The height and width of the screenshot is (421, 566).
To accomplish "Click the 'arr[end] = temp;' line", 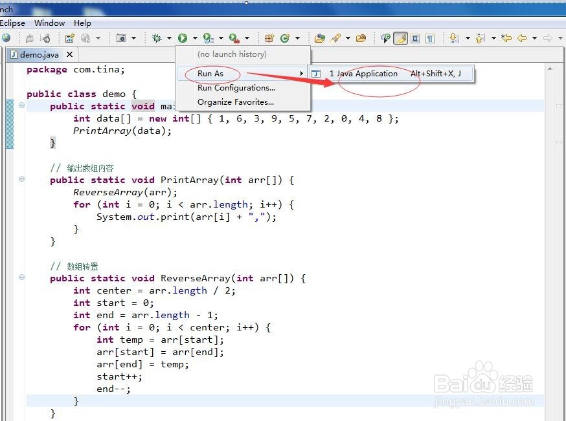I will [143, 364].
